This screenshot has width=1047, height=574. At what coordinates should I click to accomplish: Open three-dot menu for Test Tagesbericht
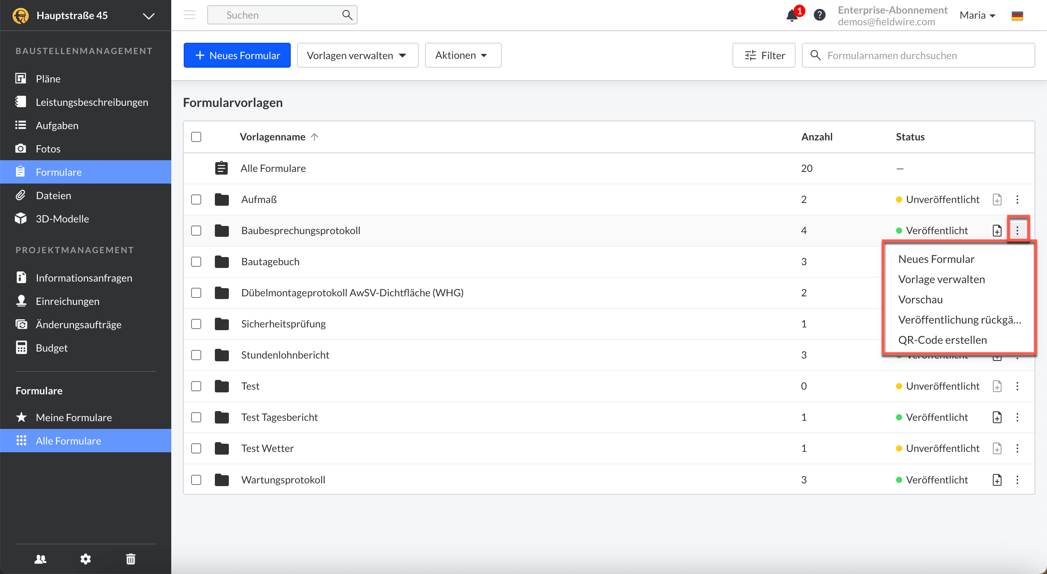click(1017, 417)
